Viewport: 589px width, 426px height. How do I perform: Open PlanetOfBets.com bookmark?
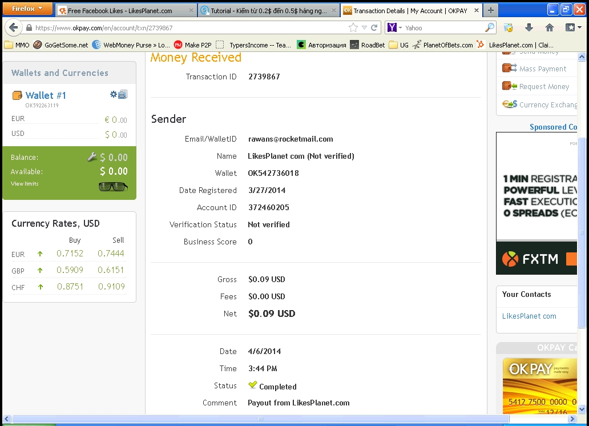coord(442,45)
